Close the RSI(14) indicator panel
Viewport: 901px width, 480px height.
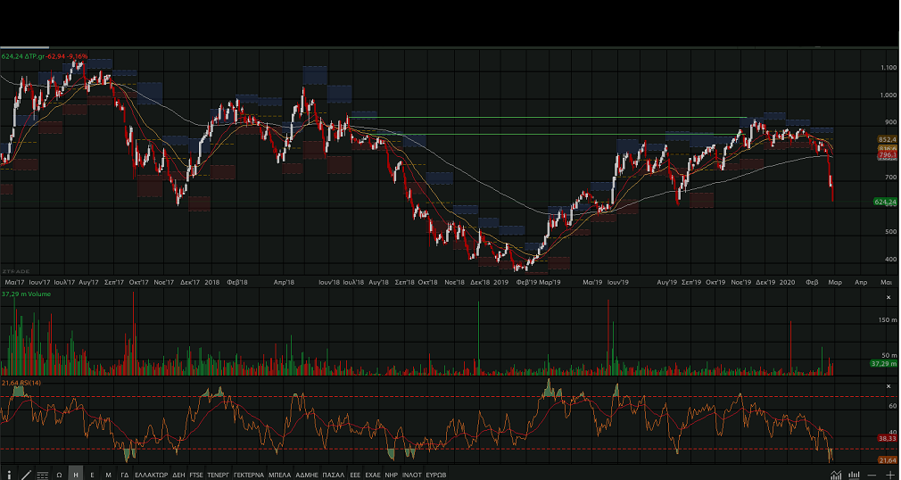pos(889,385)
